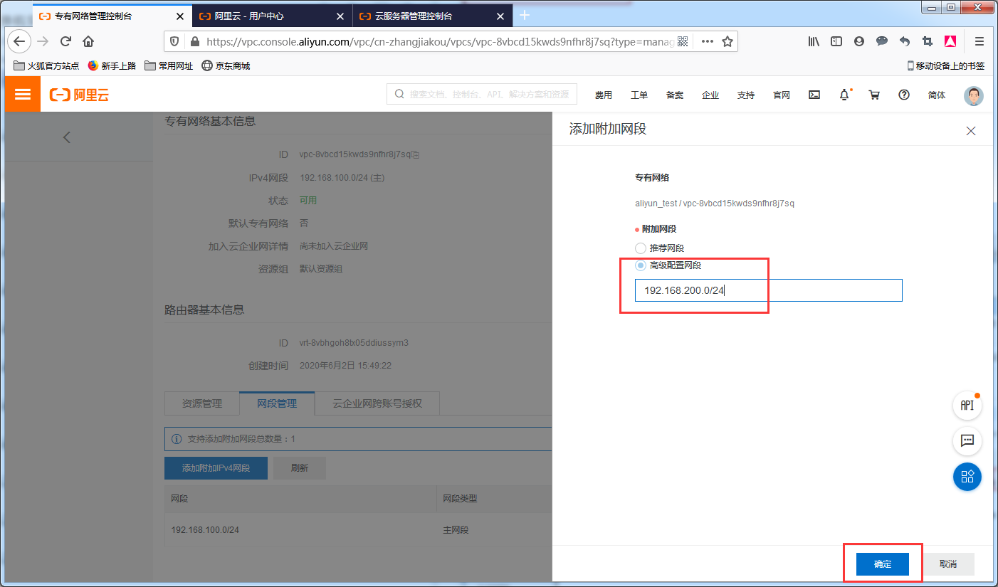
Task: Open the Firefox page actions ellipsis menu
Action: pos(707,41)
